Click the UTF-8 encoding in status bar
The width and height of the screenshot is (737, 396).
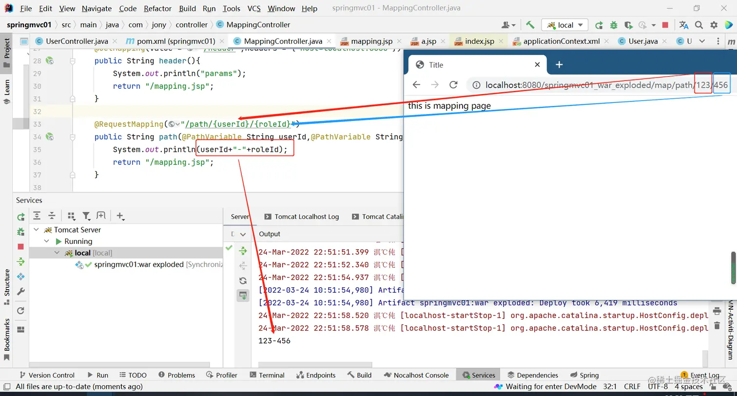coord(658,387)
